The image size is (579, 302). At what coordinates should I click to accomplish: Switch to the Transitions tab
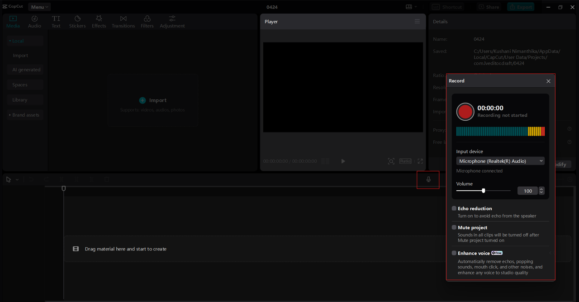click(123, 22)
